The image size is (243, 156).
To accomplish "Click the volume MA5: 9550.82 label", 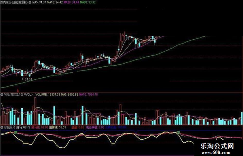I will pos(70,94).
